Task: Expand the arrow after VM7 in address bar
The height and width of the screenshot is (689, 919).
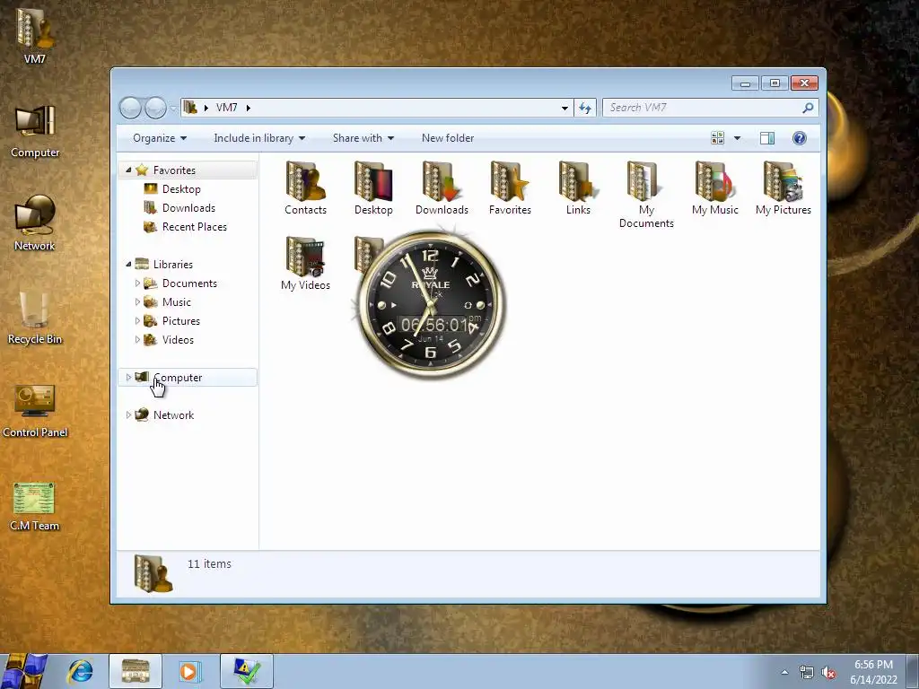Action: coord(249,108)
